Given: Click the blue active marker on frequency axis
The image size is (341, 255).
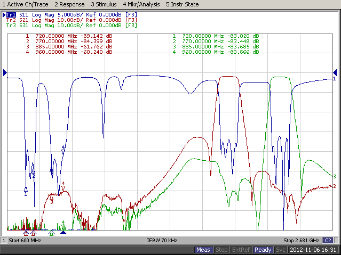Looking at the screenshot, I should point(63,232).
